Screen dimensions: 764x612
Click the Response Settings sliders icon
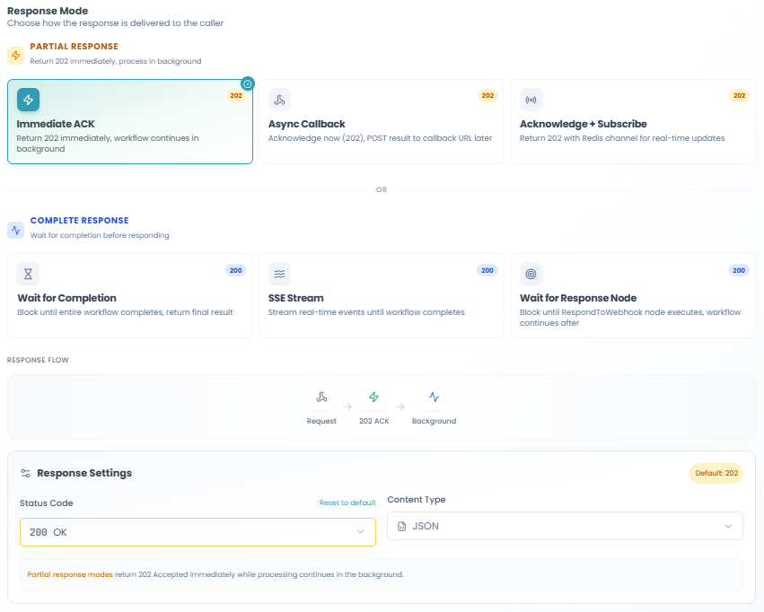[26, 473]
